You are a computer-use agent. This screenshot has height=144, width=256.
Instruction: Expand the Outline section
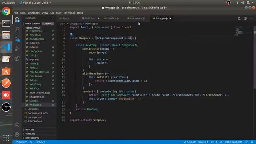pyautogui.click(x=39, y=130)
